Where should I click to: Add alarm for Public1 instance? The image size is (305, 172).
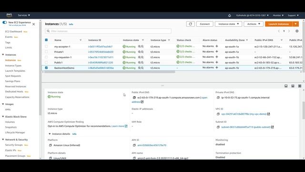pos(217,62)
